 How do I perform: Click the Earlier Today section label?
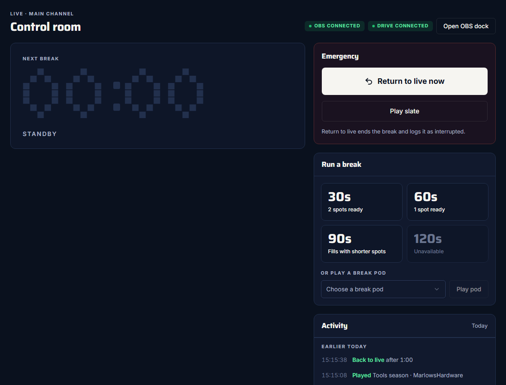[x=344, y=346]
